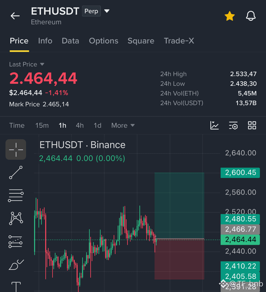
Task: Switch to the Info tab
Action: (x=45, y=41)
